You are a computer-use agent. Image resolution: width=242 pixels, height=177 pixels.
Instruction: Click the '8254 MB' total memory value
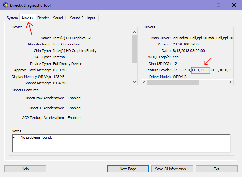[x=60, y=70]
